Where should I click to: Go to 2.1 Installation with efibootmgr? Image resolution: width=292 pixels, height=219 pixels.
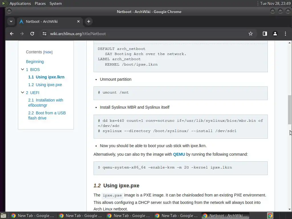[x=46, y=103]
